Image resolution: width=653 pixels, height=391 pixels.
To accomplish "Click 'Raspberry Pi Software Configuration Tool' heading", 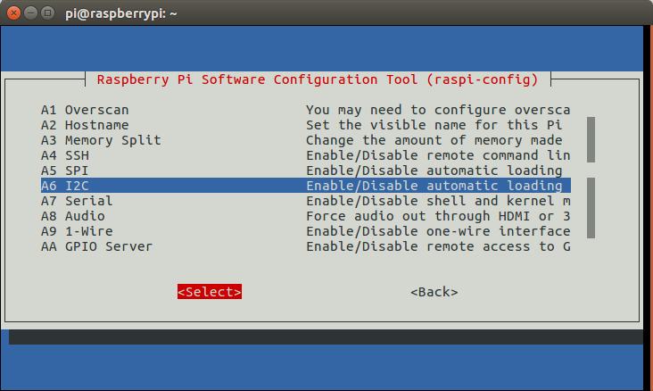I will pos(258,79).
